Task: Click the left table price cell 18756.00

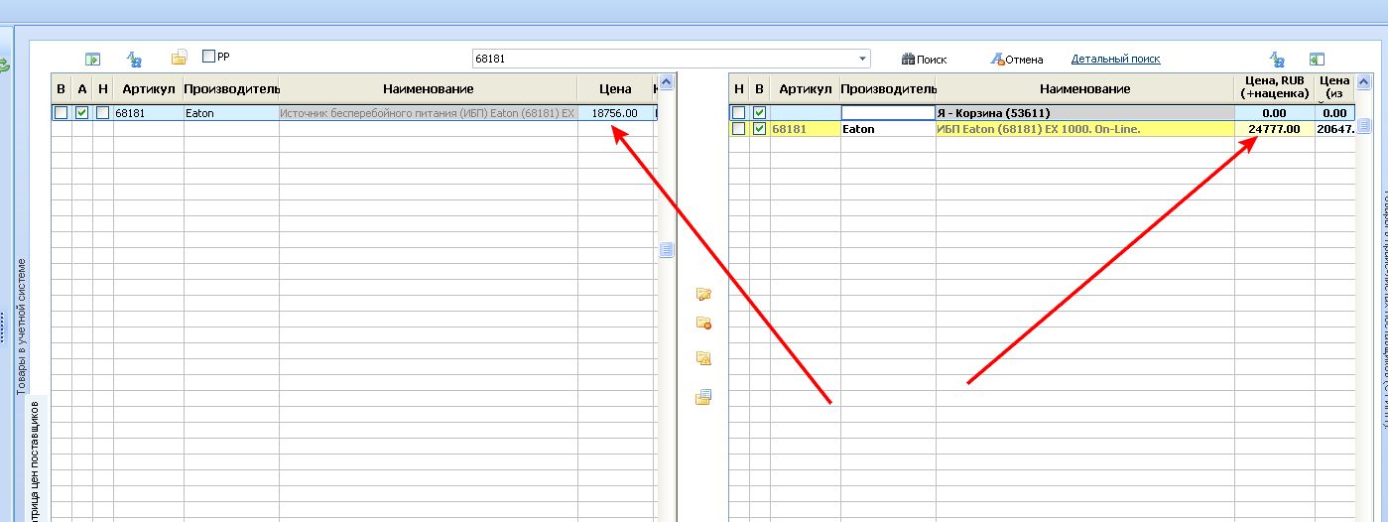Action: click(x=615, y=113)
